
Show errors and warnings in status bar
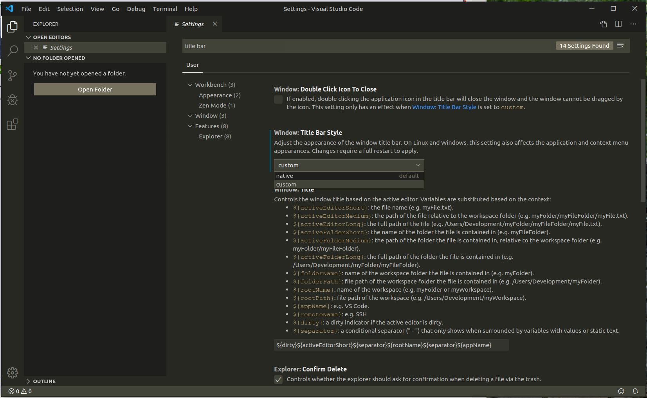click(x=20, y=391)
